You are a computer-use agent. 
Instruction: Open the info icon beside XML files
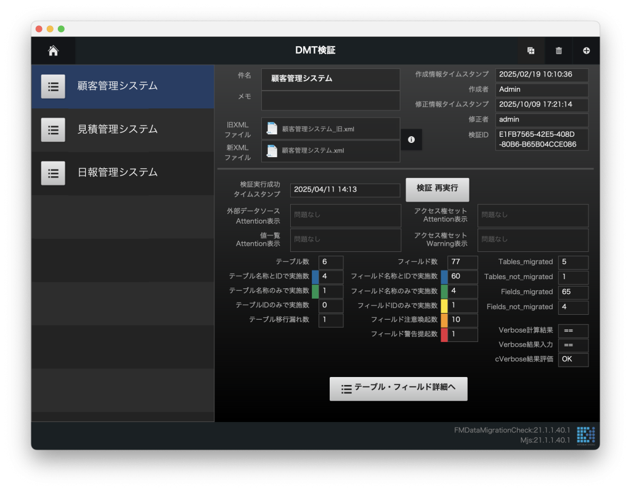(411, 140)
